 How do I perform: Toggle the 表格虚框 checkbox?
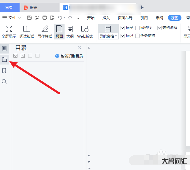(159, 28)
